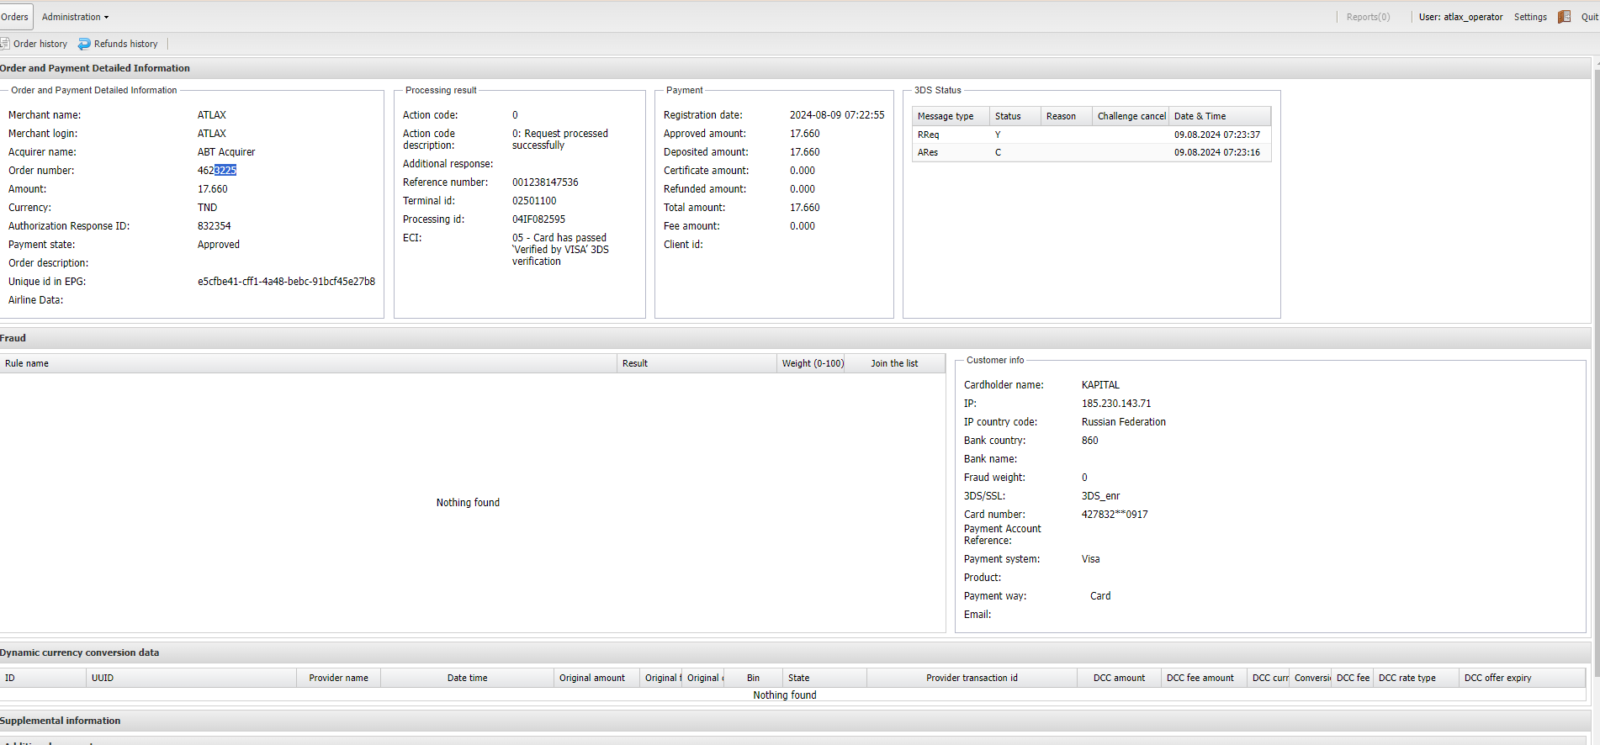Click the Provider transaction id column header
Image resolution: width=1600 pixels, height=745 pixels.
[x=972, y=678]
